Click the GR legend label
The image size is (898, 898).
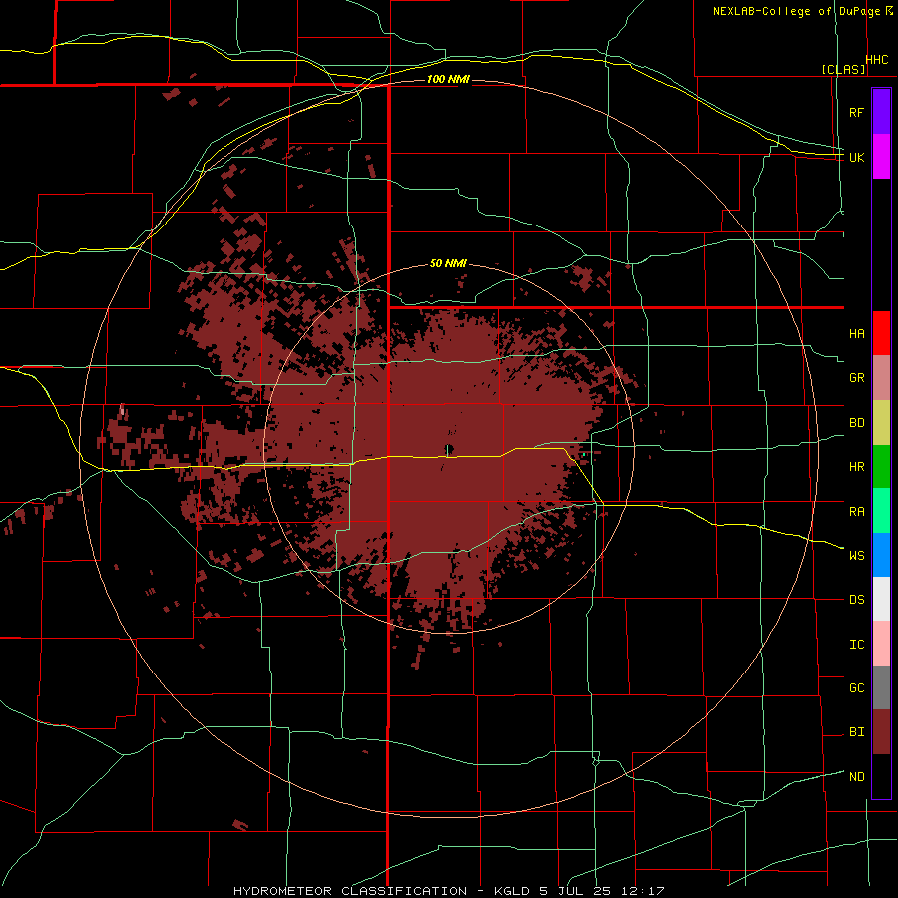pos(856,378)
